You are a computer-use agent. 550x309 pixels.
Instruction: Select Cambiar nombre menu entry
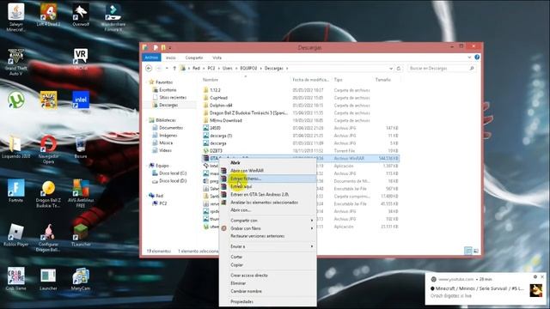(267, 291)
